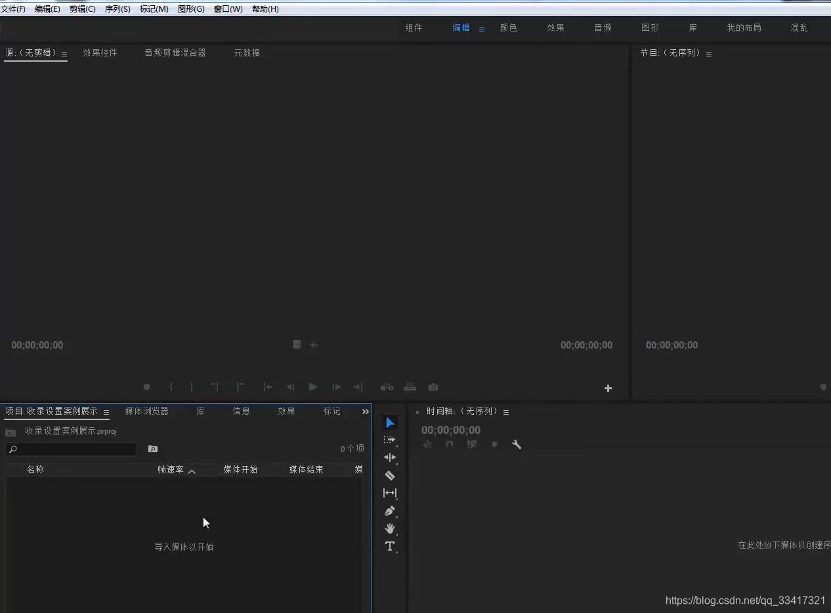The image size is (831, 613).
Task: Switch to 音频 workspace
Action: 603,28
